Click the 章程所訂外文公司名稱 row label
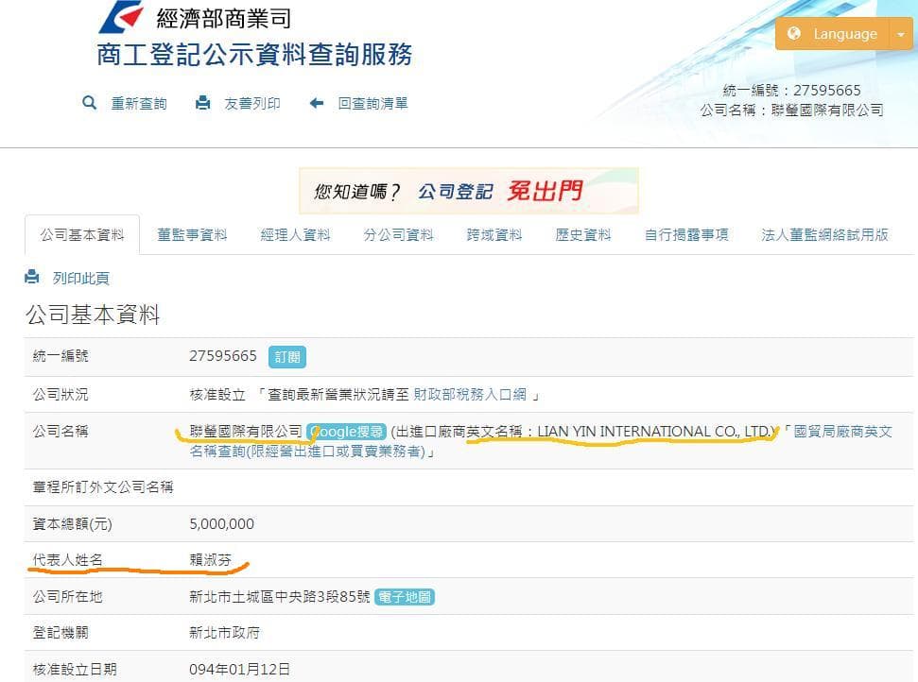This screenshot has width=918, height=682. tap(103, 487)
